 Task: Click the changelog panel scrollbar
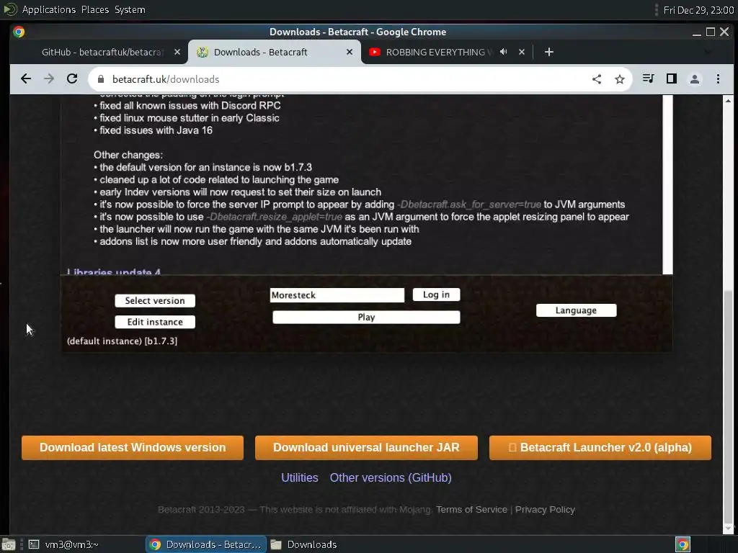pos(667,184)
